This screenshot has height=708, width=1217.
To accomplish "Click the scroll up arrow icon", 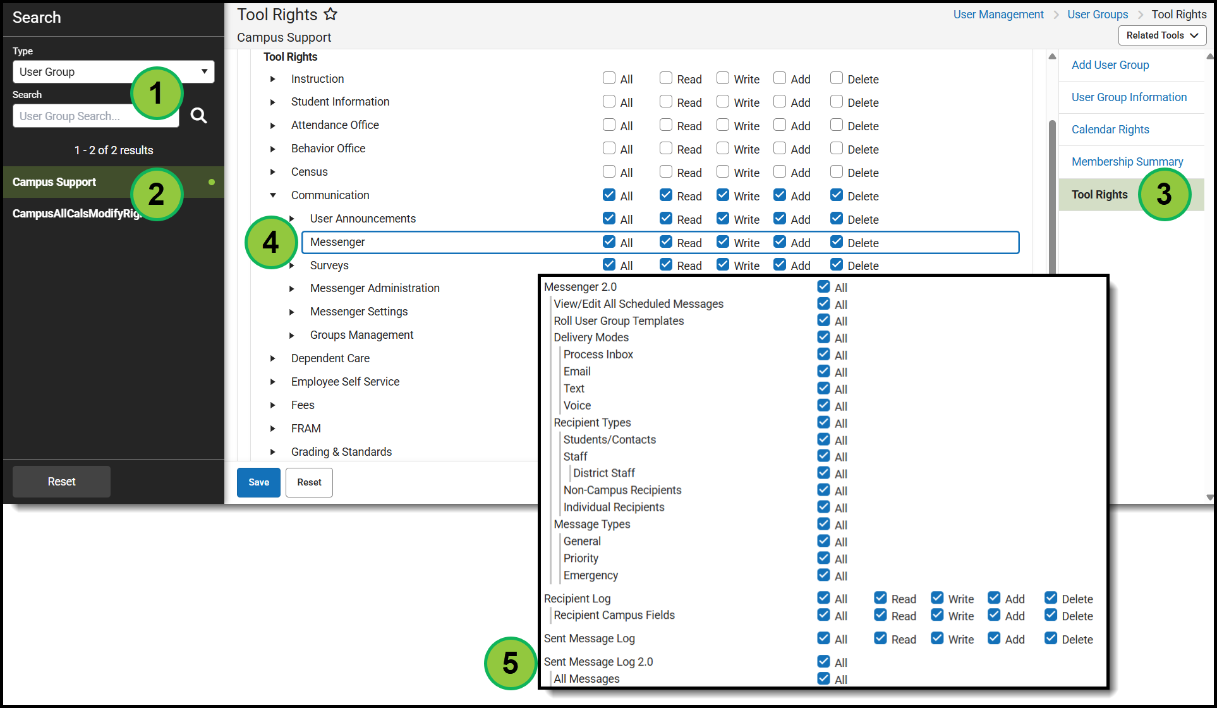I will pyautogui.click(x=1052, y=57).
